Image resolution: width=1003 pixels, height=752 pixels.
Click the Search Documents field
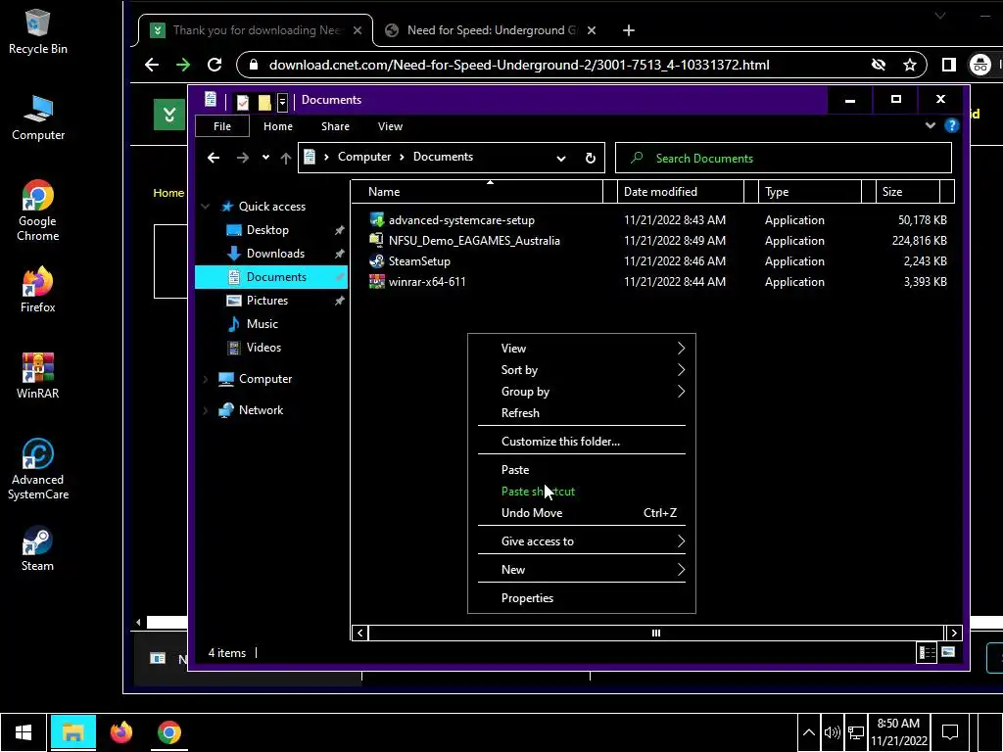click(783, 158)
